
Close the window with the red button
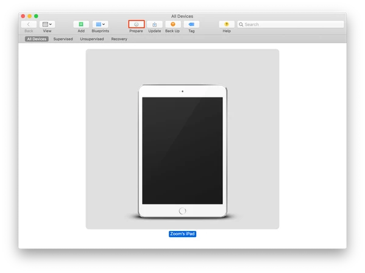[x=23, y=16]
